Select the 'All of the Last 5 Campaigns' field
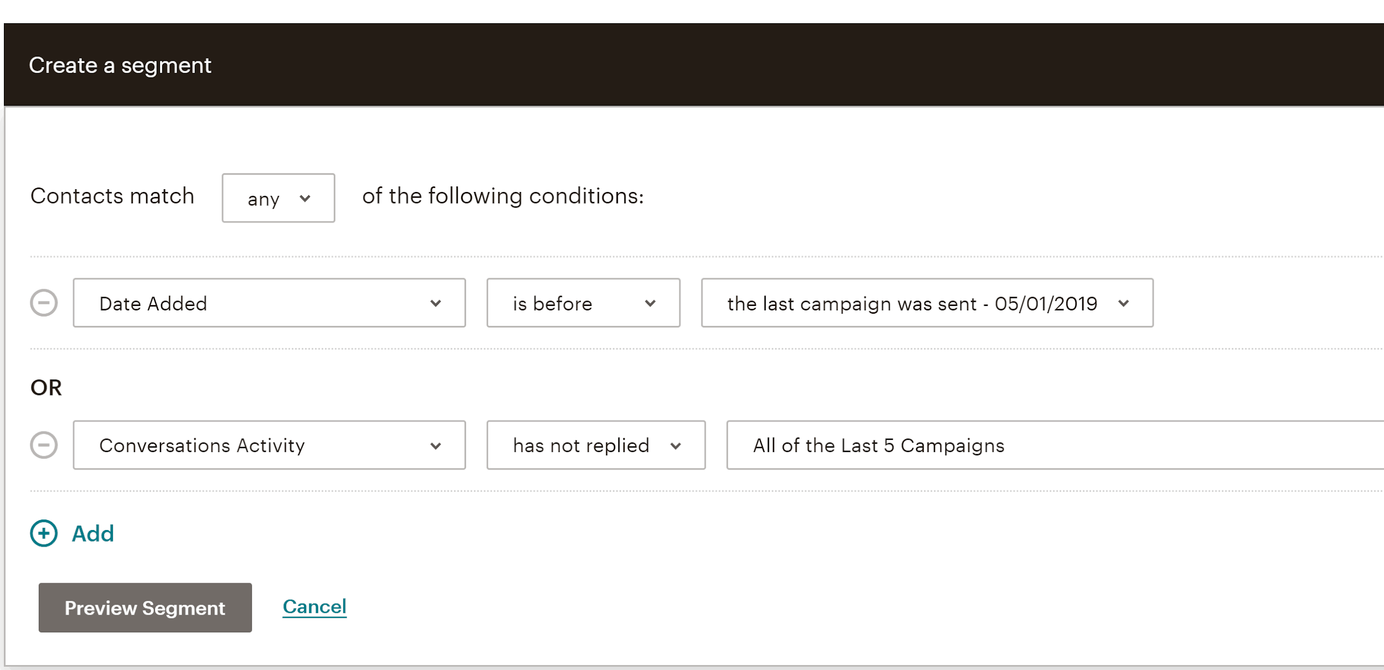1384x670 pixels. coord(1055,445)
